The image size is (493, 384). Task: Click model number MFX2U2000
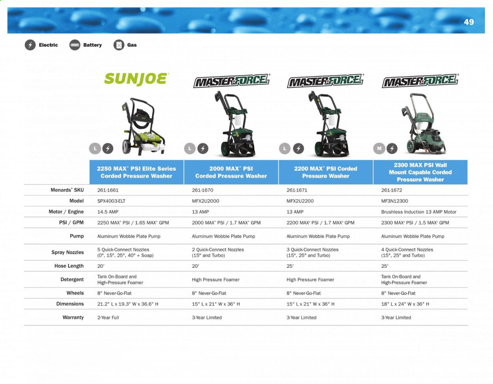click(205, 201)
